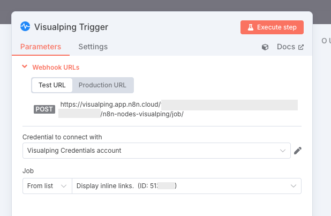The width and height of the screenshot is (331, 216).
Task: Click the external link icon after Docs
Action: (x=301, y=47)
